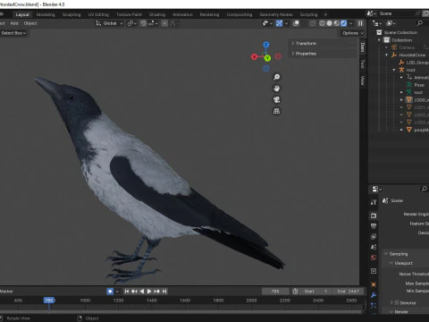The width and height of the screenshot is (429, 322).
Task: Open the Render properties tab icon
Action: 374,216
